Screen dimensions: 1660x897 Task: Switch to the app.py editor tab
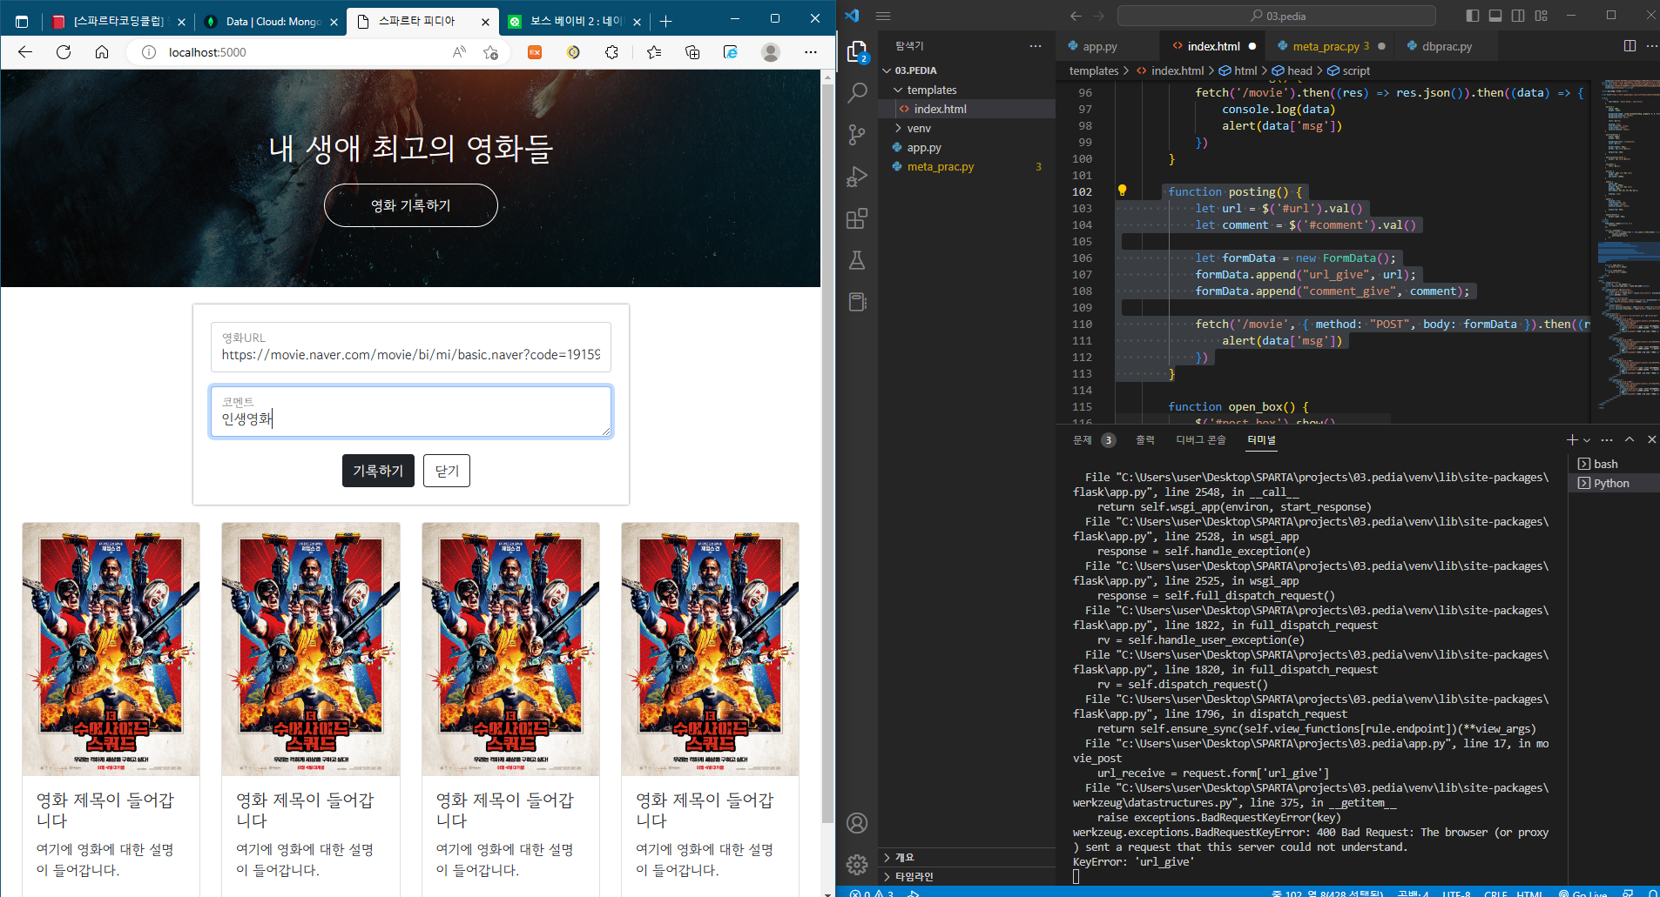(1099, 46)
